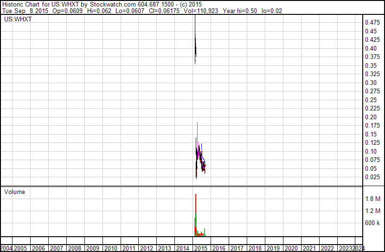Select the 0.35 price axis label
Screen dimensions: 385x252
click(371, 65)
